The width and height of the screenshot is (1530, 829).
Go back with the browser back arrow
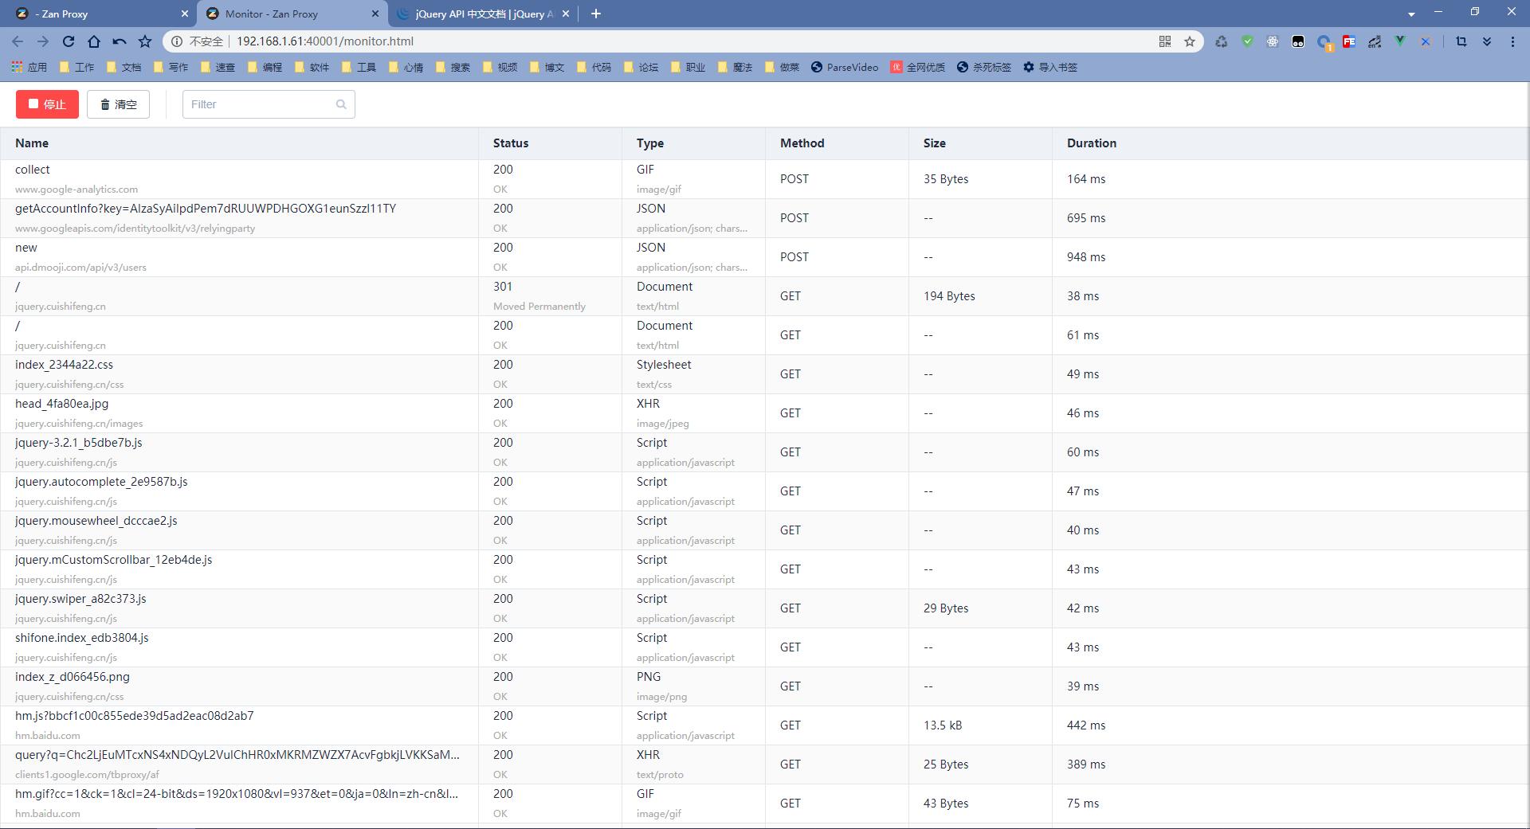pos(18,41)
